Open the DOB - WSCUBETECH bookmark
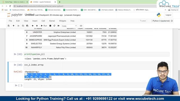The image size is (180, 101). pos(89,10)
